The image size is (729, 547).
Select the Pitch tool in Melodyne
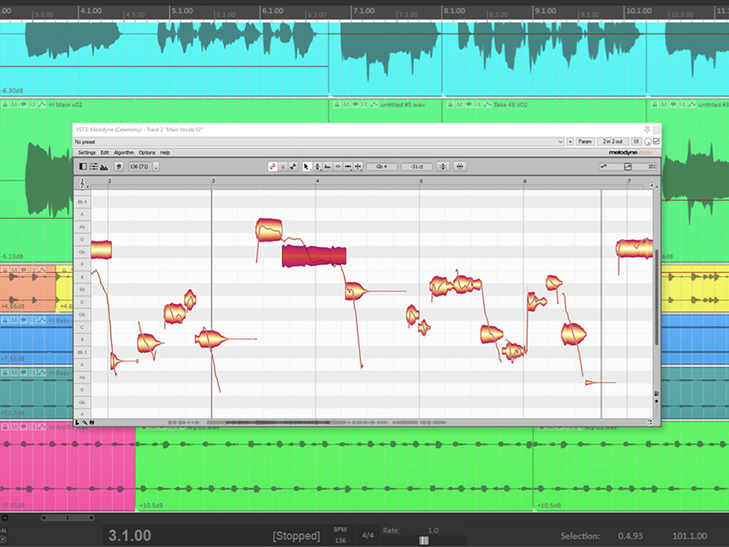click(x=317, y=166)
